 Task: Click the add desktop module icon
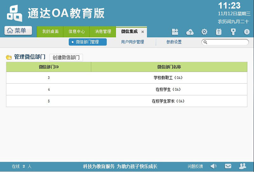pos(175,32)
